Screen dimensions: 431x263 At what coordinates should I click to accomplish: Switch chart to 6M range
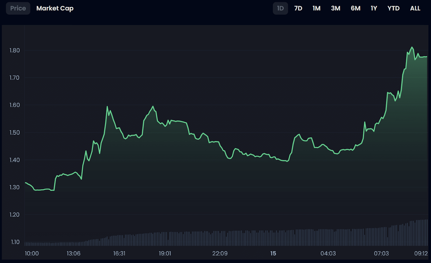[356, 8]
